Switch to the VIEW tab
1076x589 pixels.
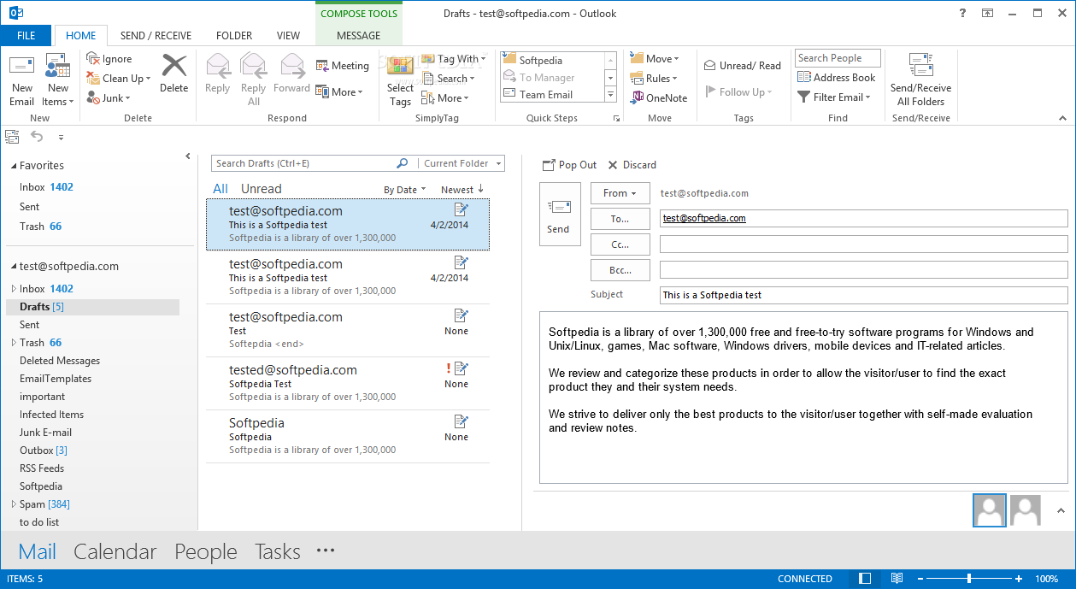[289, 36]
